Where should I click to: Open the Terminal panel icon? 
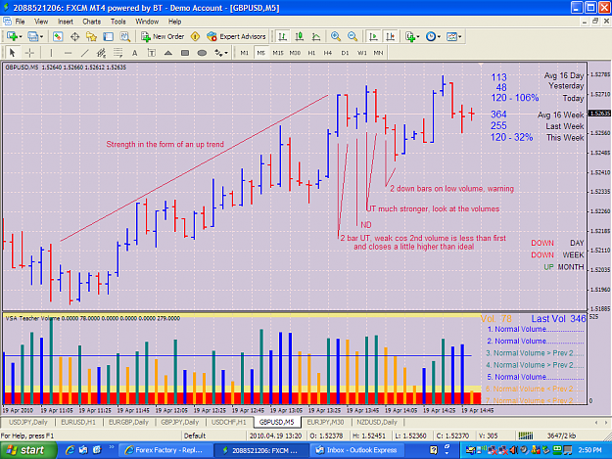coord(108,36)
